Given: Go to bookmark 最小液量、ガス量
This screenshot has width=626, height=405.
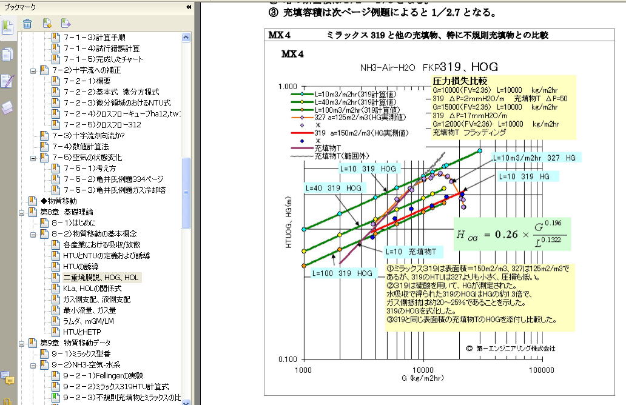Looking at the screenshot, I should point(90,310).
